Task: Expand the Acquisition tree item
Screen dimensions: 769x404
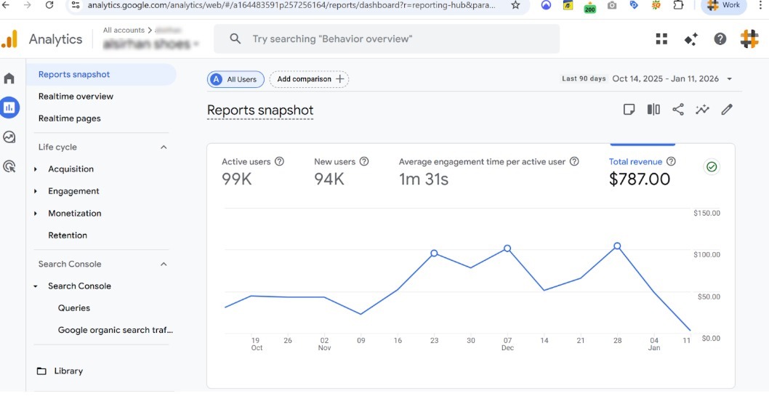Action: [x=36, y=169]
